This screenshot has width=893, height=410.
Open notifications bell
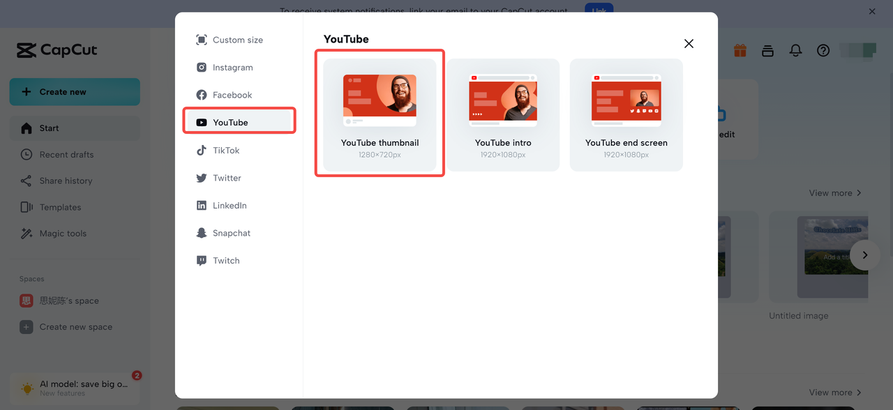(x=795, y=50)
